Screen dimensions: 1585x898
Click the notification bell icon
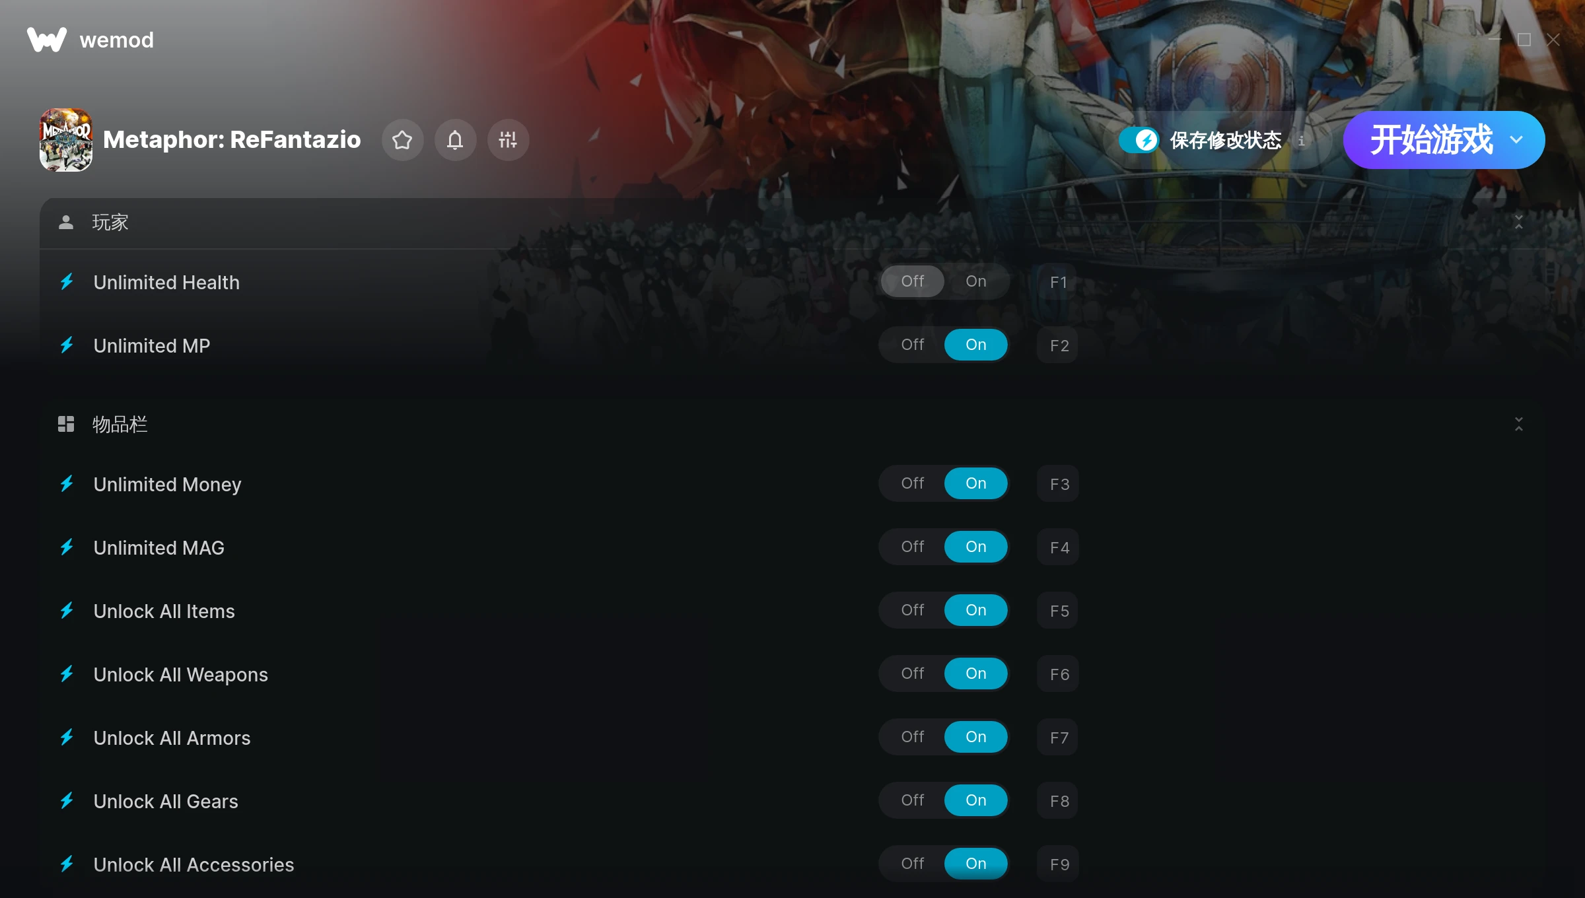pyautogui.click(x=455, y=139)
